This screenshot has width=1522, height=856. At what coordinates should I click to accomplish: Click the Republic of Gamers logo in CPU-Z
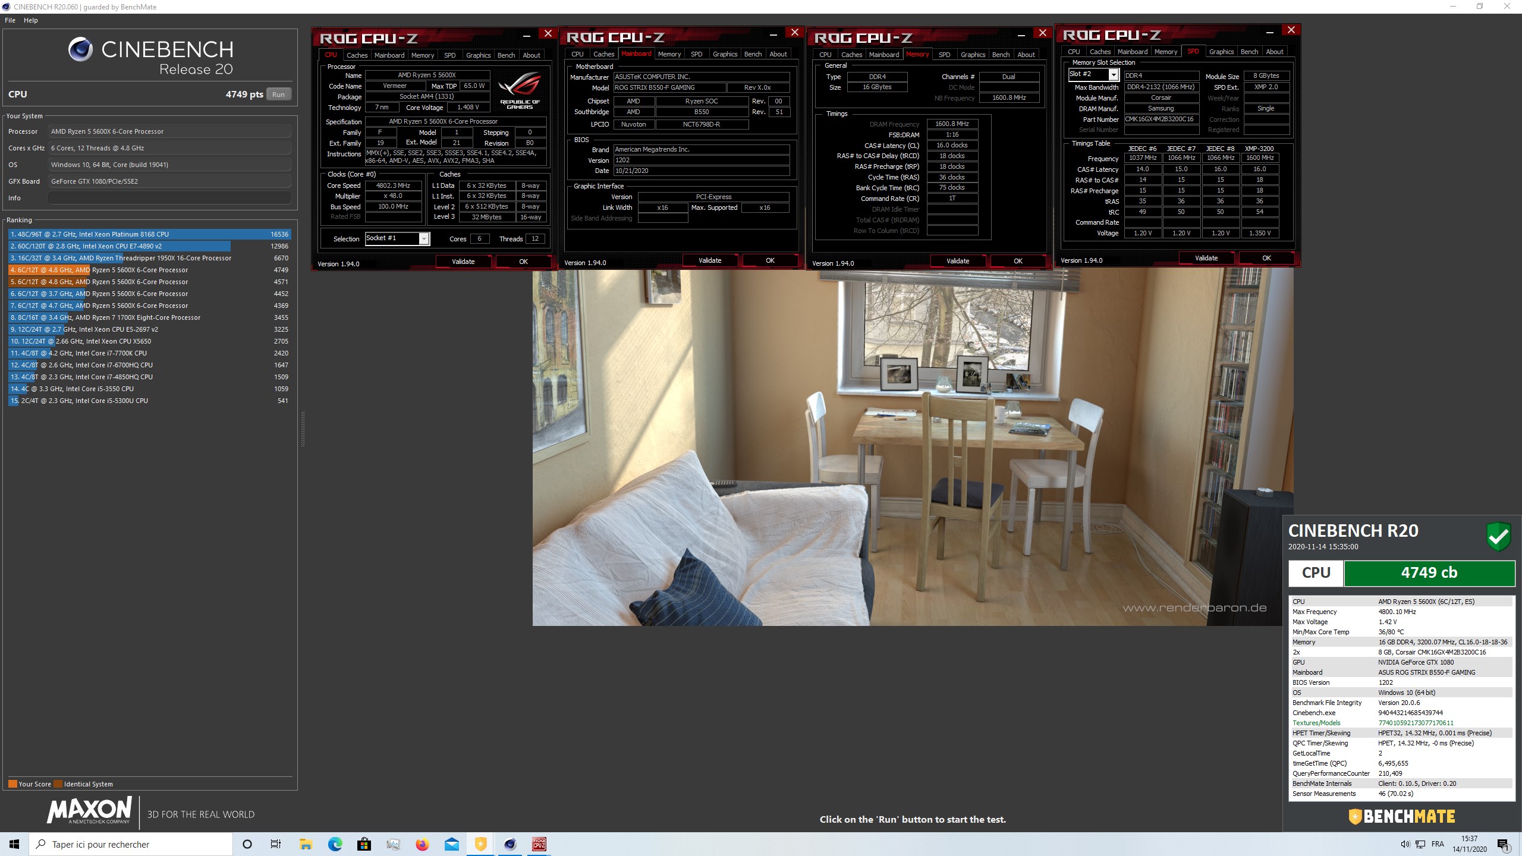[520, 90]
